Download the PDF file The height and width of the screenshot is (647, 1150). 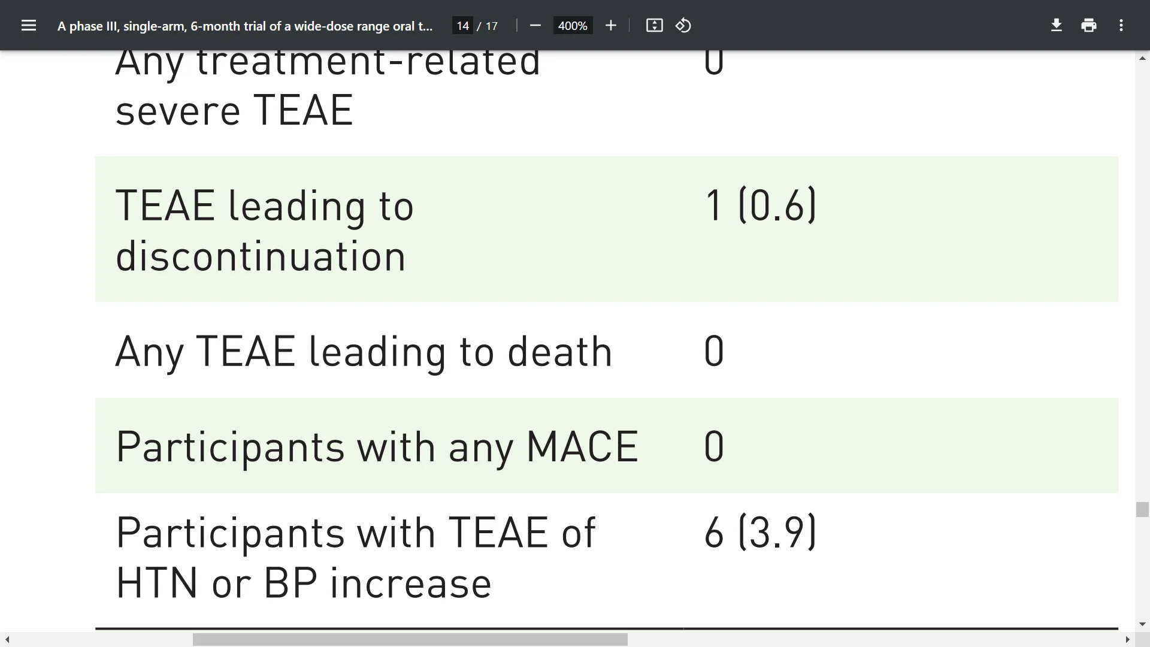point(1057,25)
